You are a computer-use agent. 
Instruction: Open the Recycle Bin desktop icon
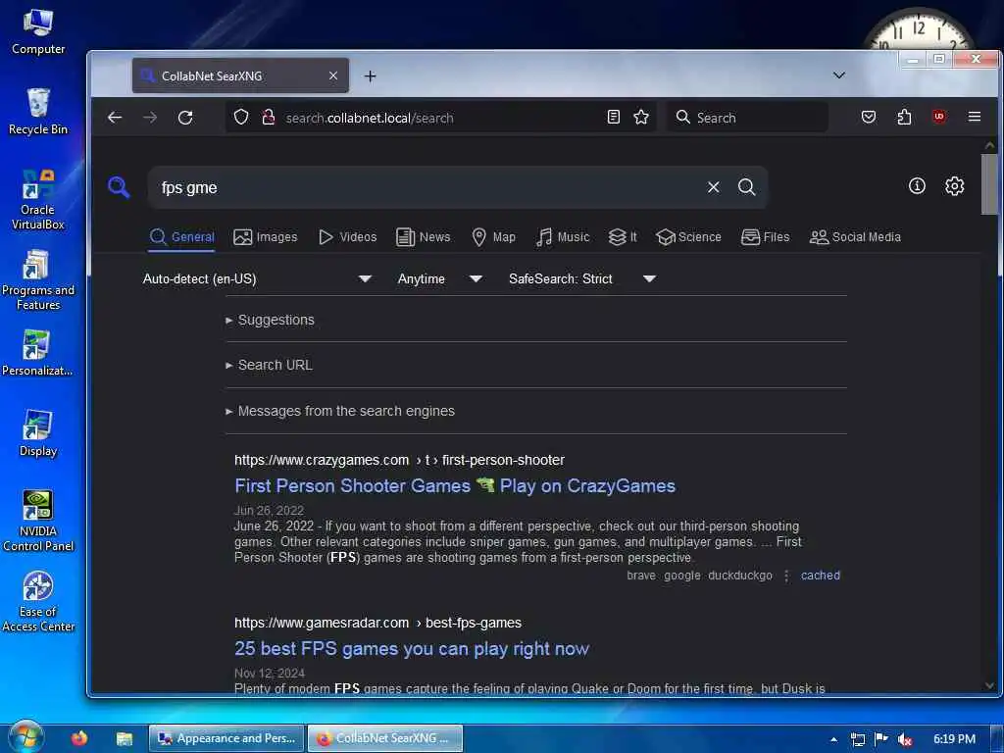coord(38,112)
